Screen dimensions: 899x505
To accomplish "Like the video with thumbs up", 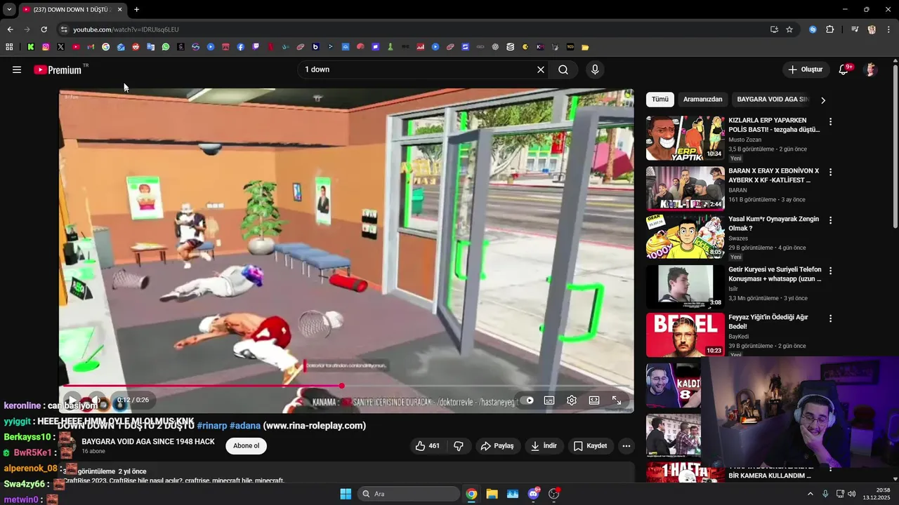I will 428,445.
